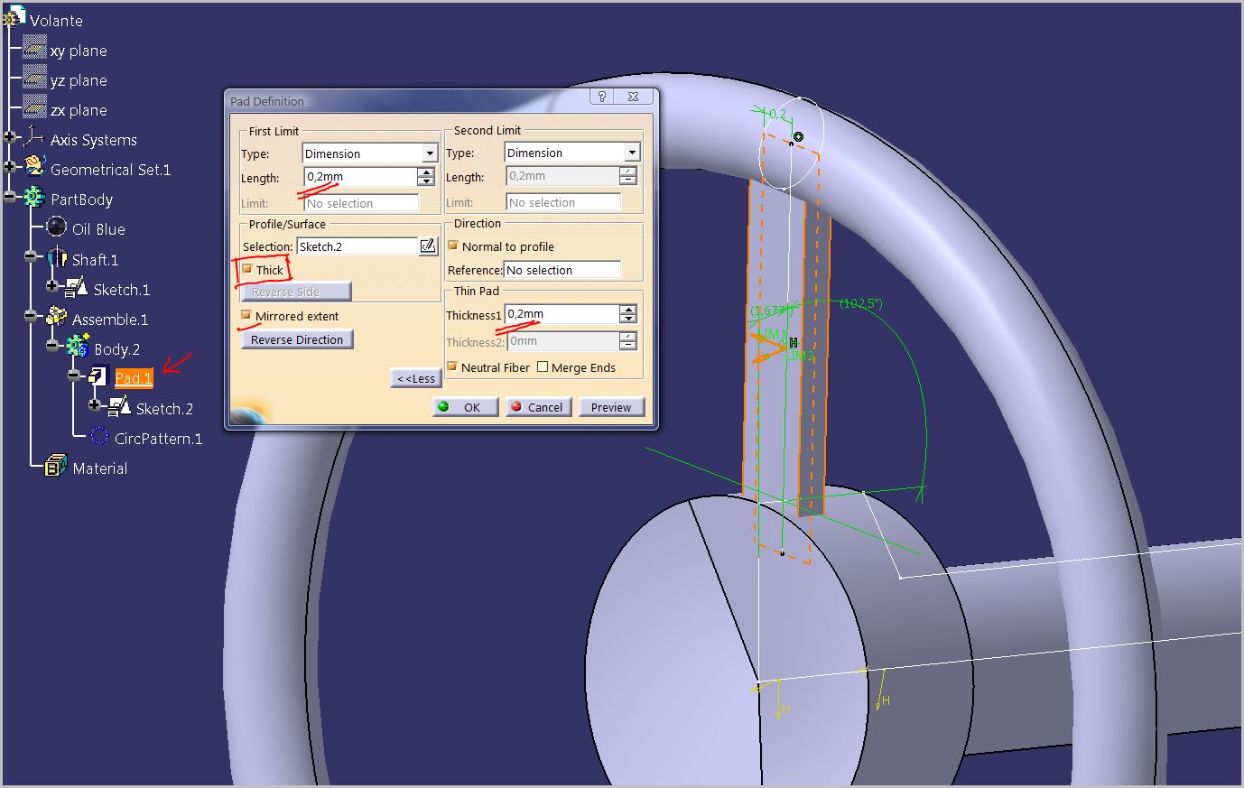Click the OK button
The width and height of the screenshot is (1244, 788).
[x=465, y=407]
